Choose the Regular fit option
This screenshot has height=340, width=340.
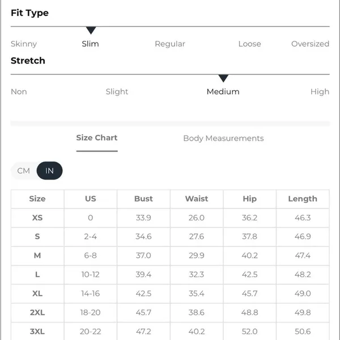[170, 44]
